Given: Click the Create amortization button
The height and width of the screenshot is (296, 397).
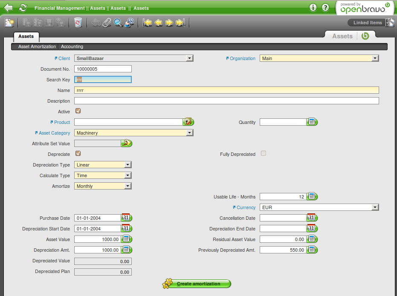Looking at the screenshot, I should pyautogui.click(x=197, y=284).
